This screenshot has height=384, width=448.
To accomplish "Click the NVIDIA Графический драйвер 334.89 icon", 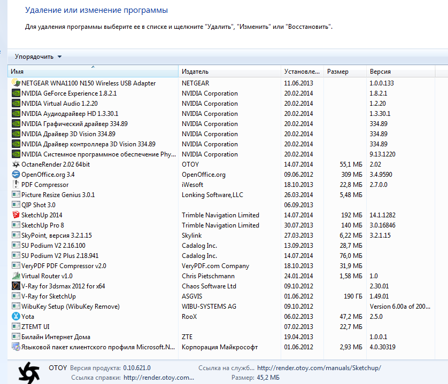I will click(x=16, y=123).
